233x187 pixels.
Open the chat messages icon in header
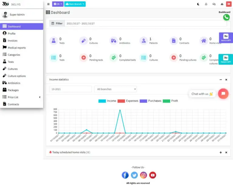pos(214,4)
